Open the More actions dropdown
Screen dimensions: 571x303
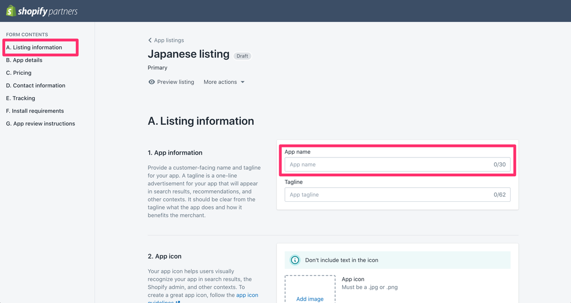224,82
